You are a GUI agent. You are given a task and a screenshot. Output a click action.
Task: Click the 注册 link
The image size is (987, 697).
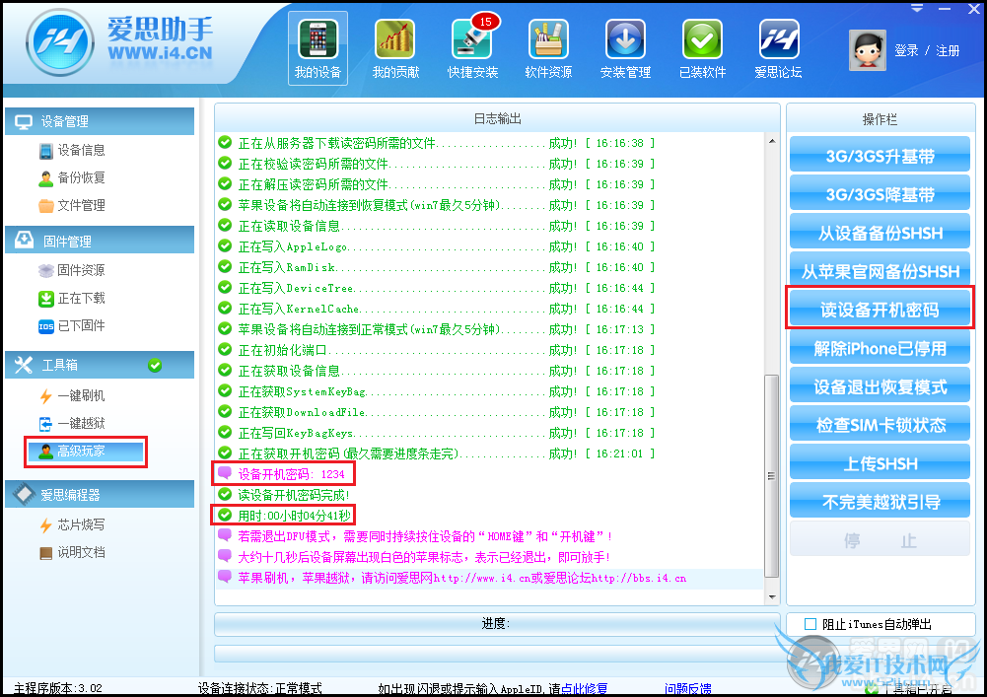coord(948,51)
